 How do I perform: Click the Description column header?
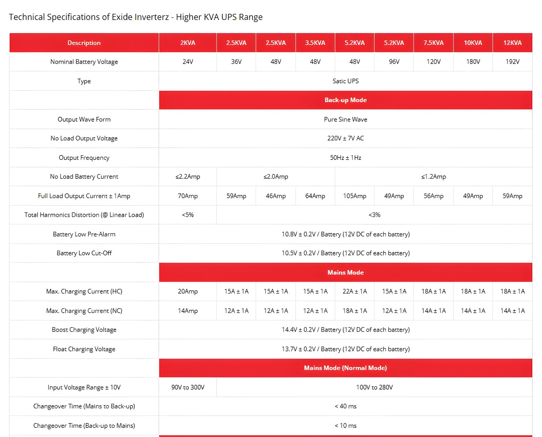coord(84,43)
